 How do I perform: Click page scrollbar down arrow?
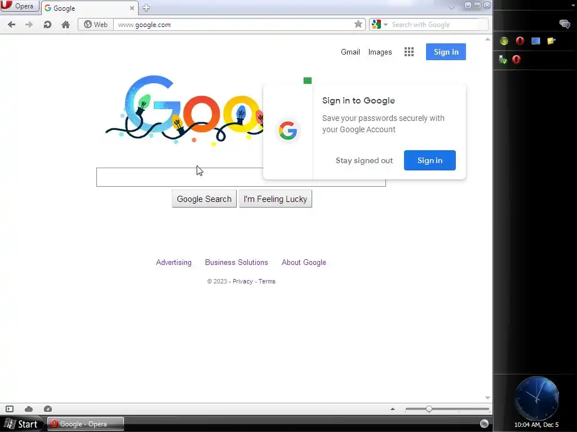pyautogui.click(x=487, y=398)
